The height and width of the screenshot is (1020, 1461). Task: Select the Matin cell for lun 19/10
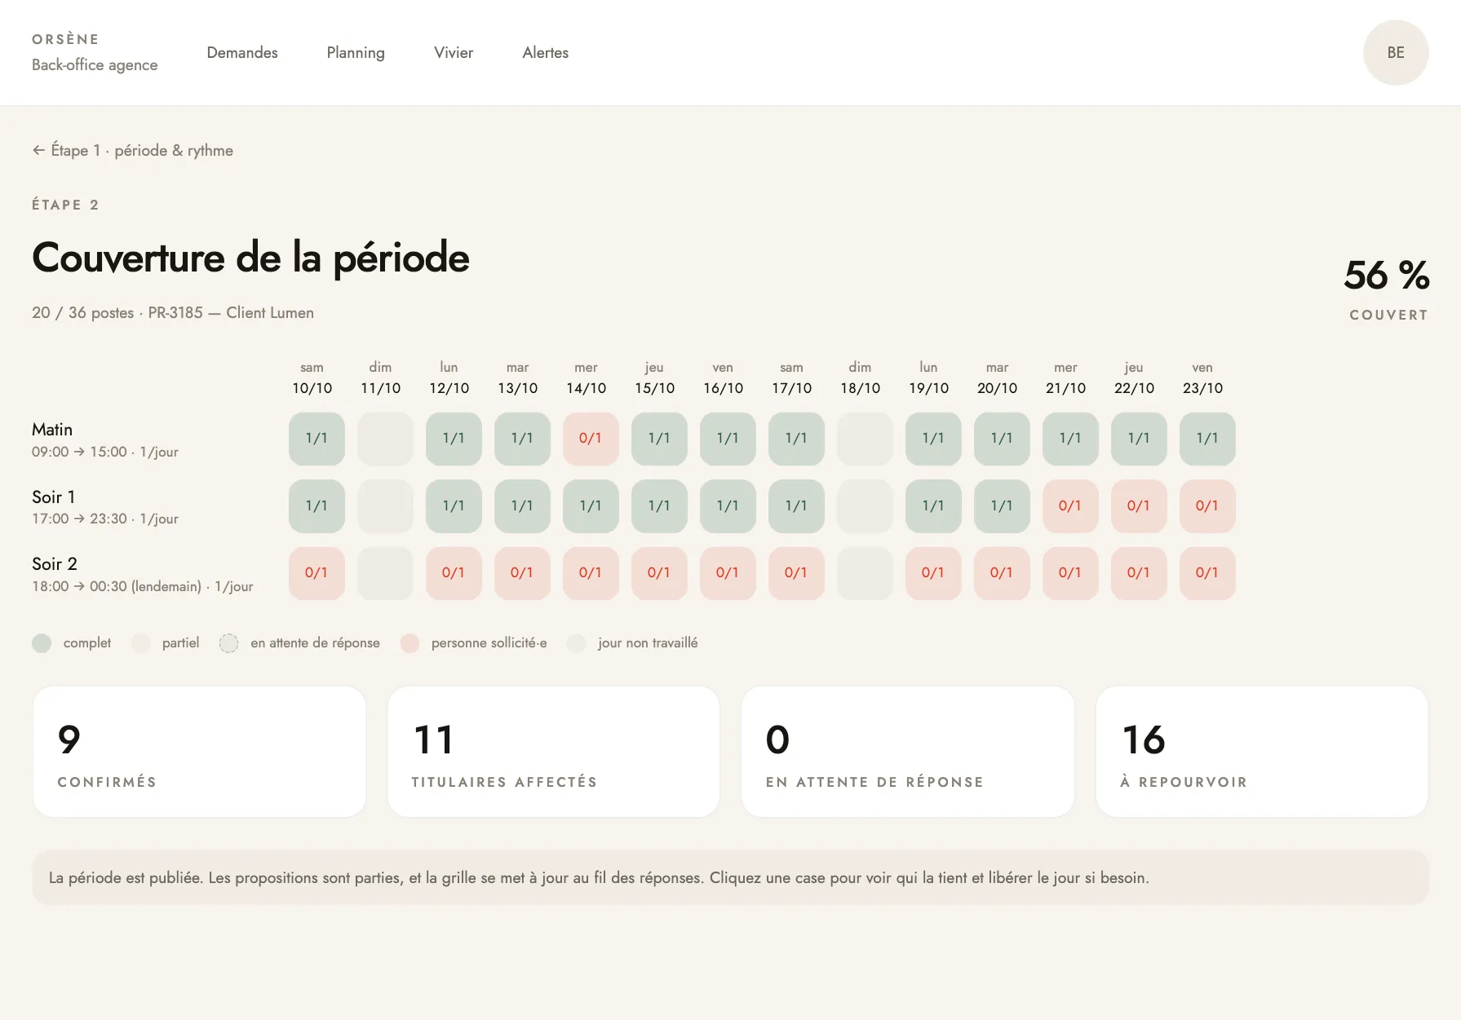(x=933, y=439)
